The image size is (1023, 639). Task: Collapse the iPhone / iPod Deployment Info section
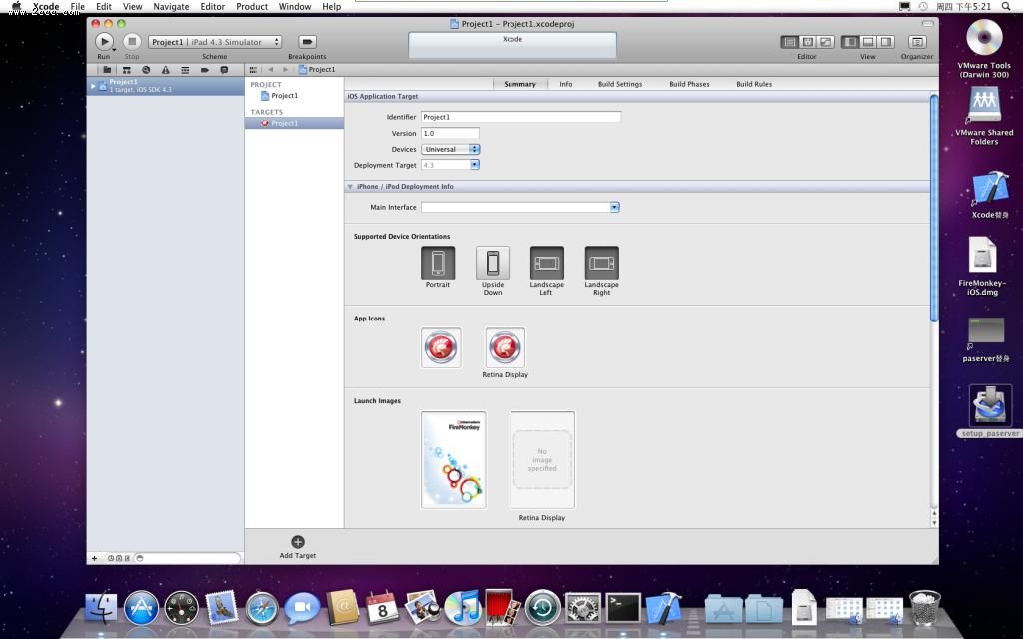pyautogui.click(x=350, y=187)
